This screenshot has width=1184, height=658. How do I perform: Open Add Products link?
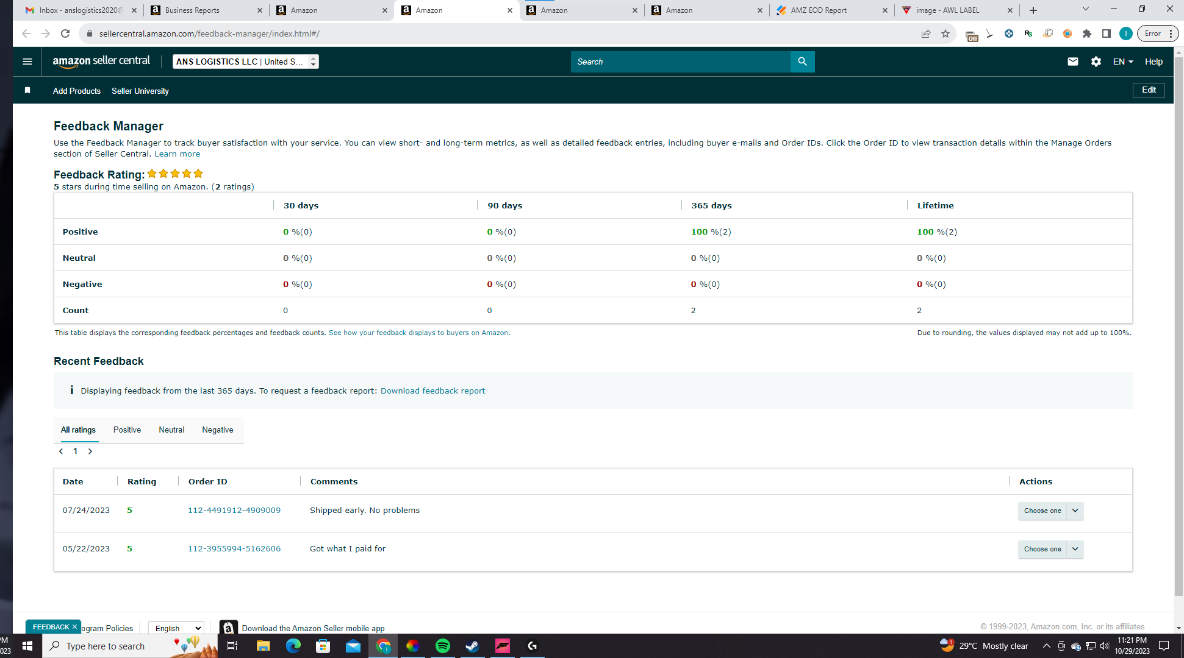[x=77, y=91]
